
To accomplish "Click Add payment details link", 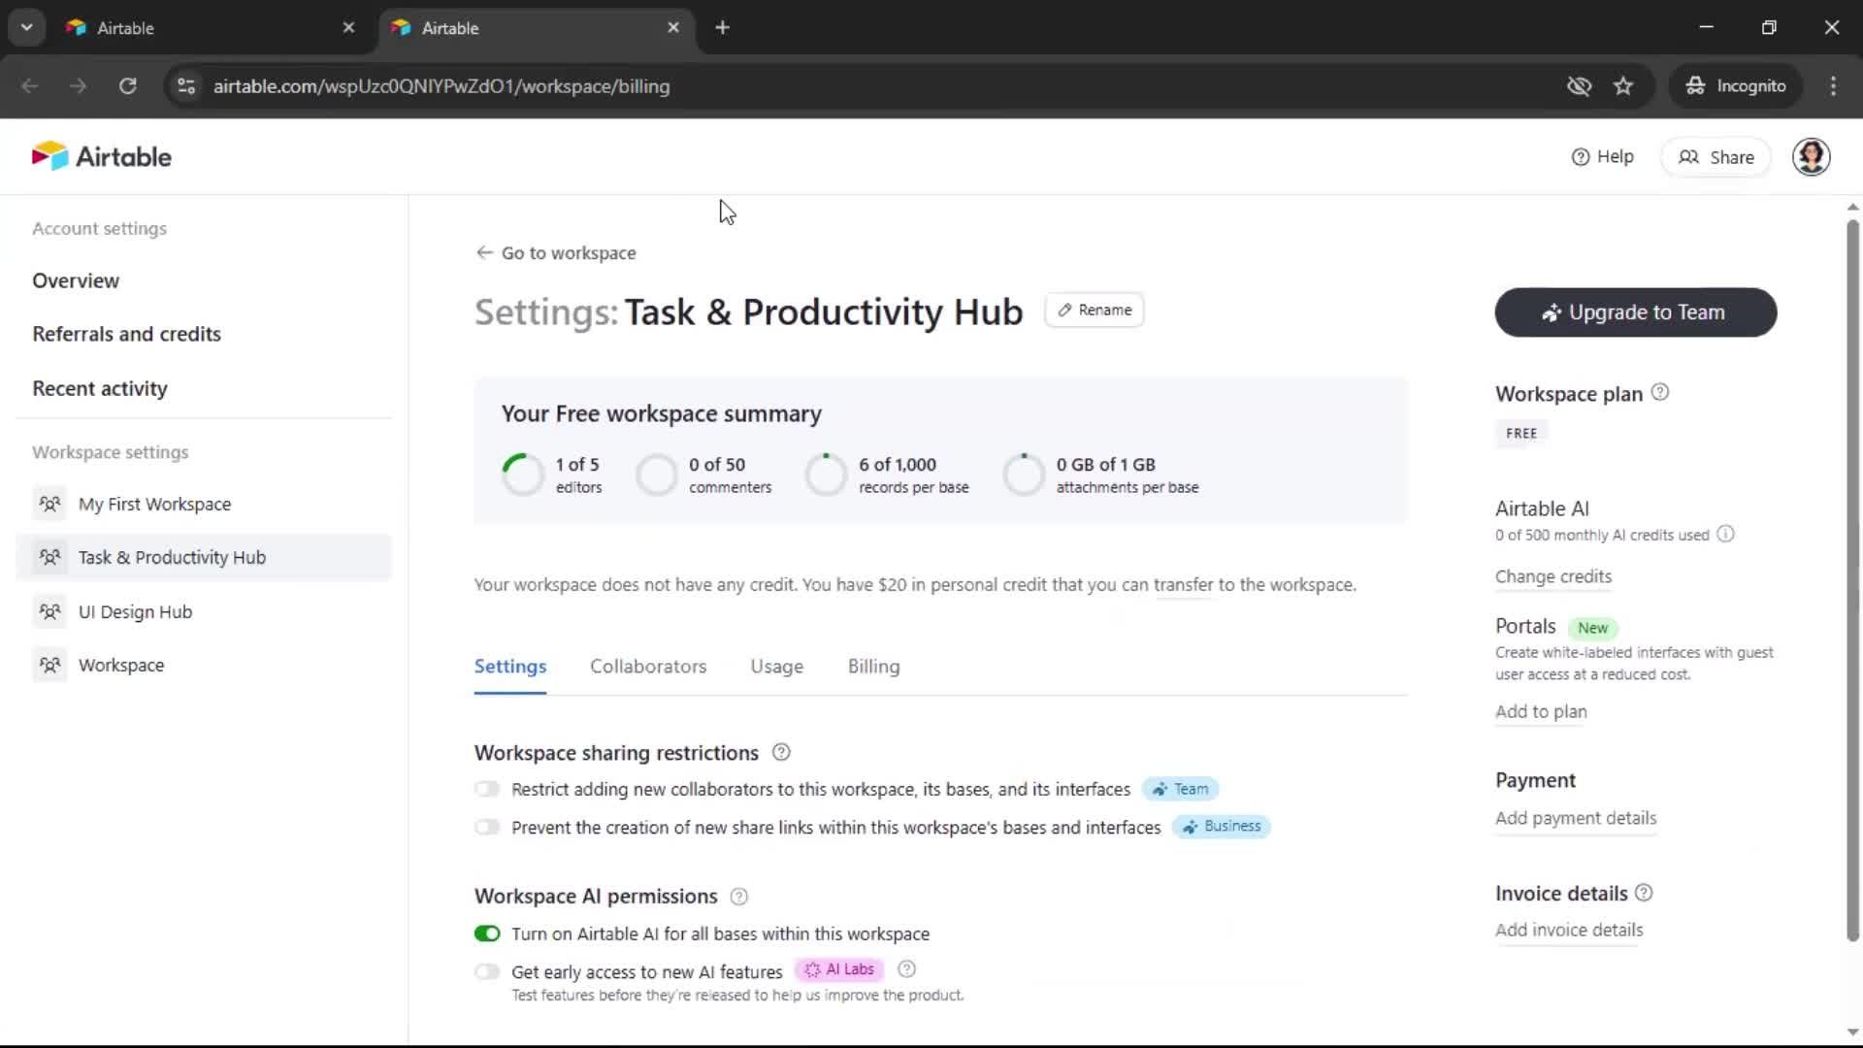I will coord(1576,818).
